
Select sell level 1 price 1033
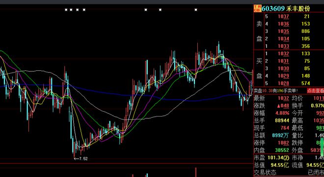(283, 46)
